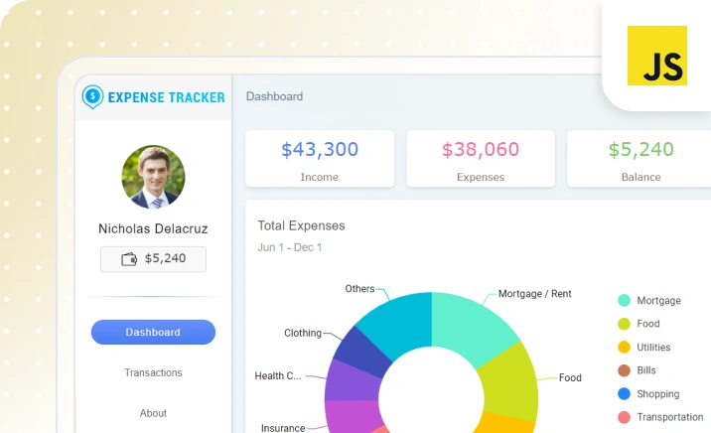Image resolution: width=711 pixels, height=433 pixels.
Task: Toggle the Mortgage legend marker
Action: (x=624, y=300)
